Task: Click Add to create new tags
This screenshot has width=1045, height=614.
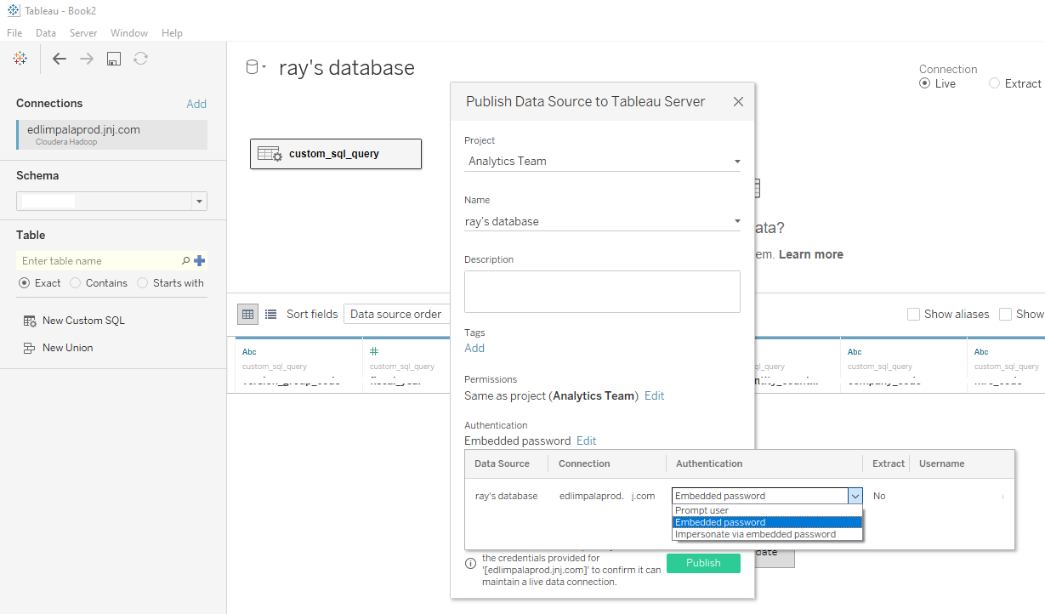Action: (x=474, y=348)
